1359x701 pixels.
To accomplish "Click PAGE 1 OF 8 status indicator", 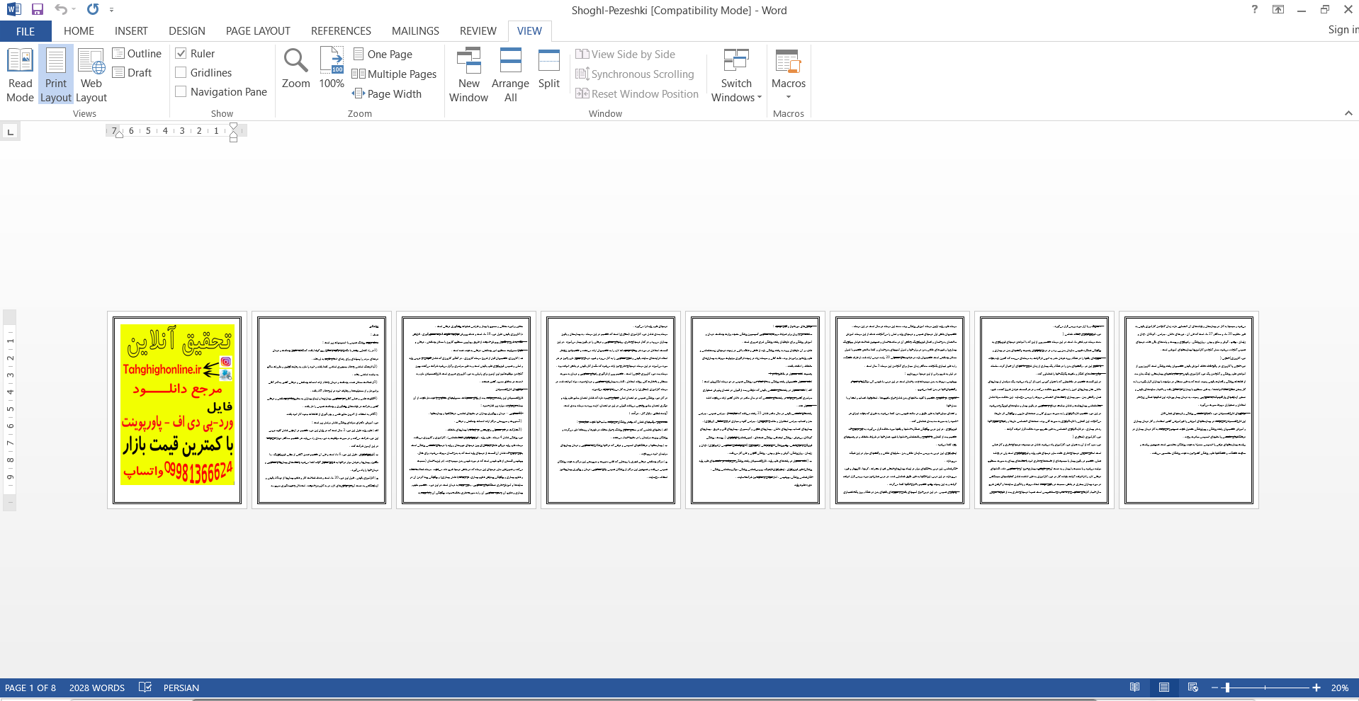I will 30,688.
